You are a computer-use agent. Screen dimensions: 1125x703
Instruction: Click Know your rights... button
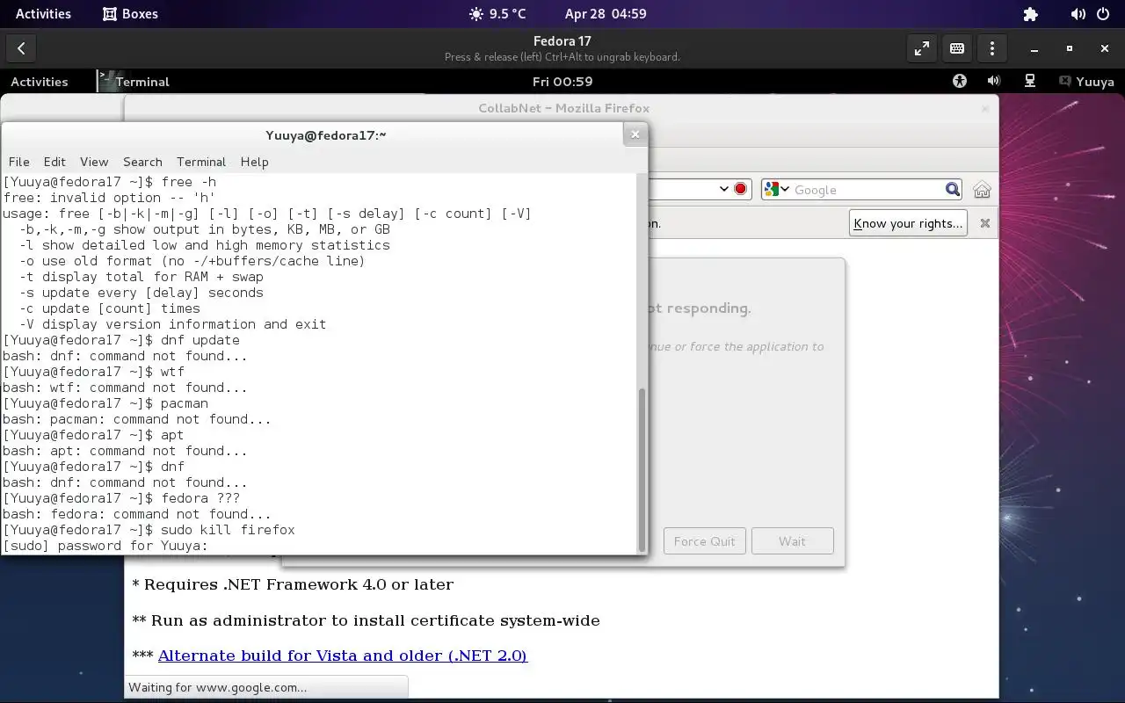pyautogui.click(x=908, y=223)
